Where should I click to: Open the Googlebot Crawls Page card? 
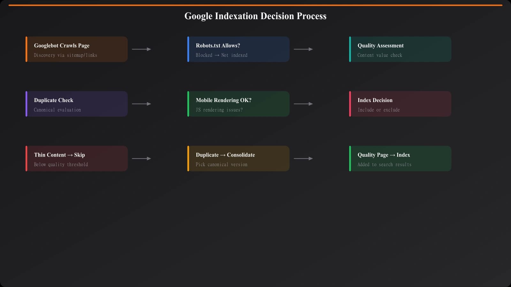(77, 49)
